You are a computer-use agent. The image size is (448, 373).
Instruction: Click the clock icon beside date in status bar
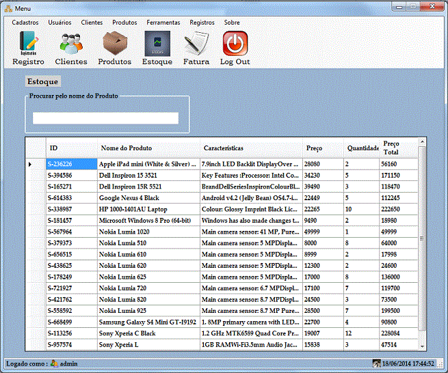point(377,363)
